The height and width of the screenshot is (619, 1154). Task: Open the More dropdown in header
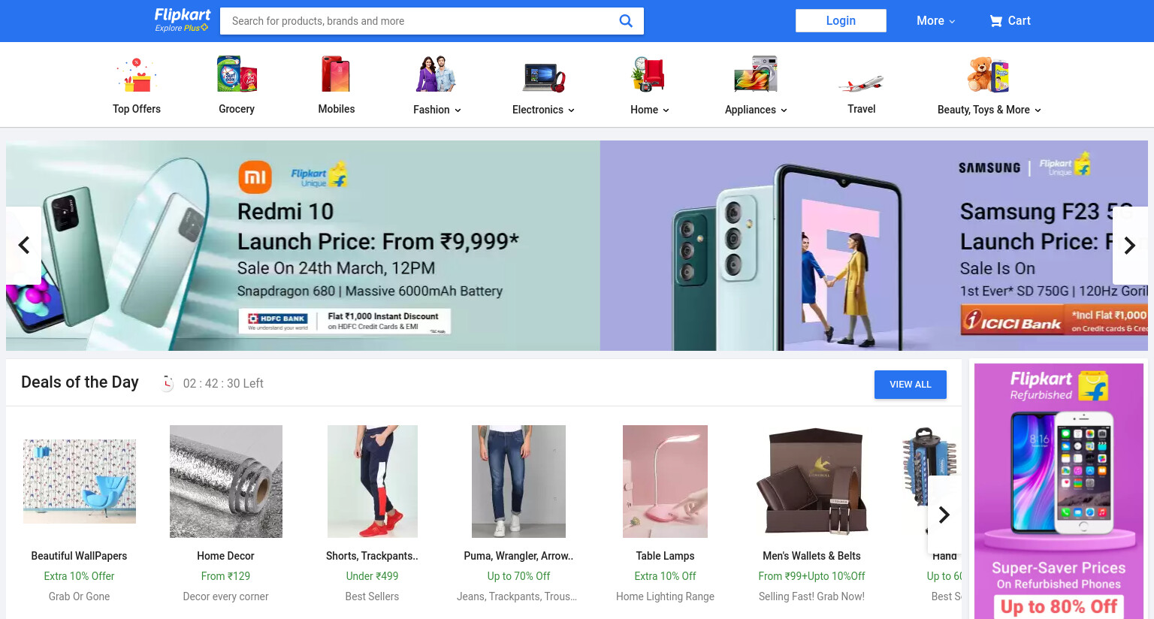(935, 21)
